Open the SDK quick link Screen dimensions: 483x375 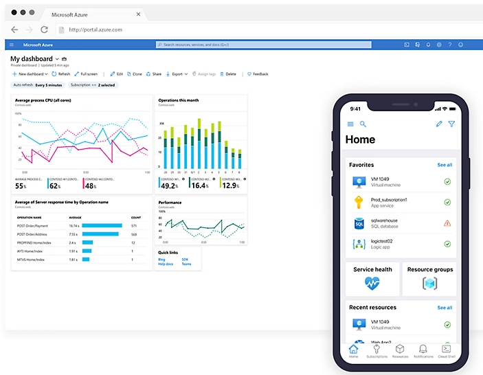[x=185, y=260]
